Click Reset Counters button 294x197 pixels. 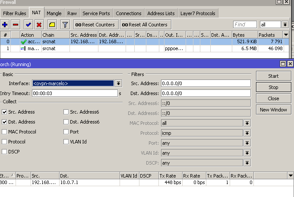coord(96,25)
